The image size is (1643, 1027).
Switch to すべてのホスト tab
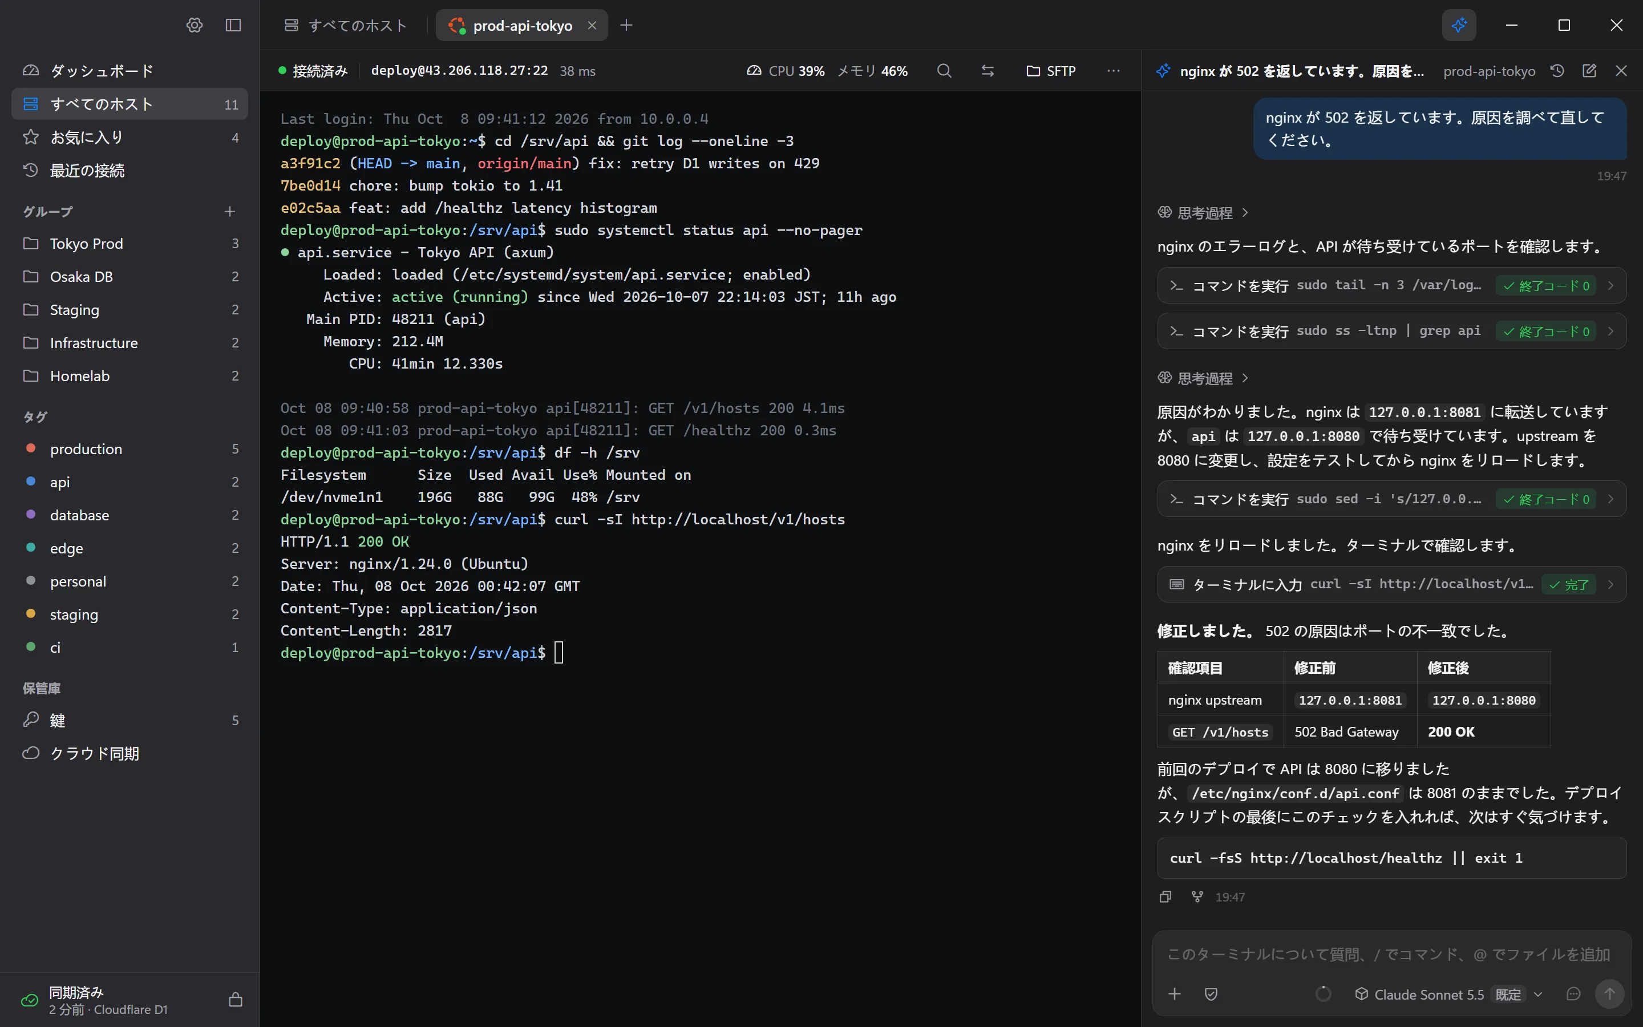[346, 25]
